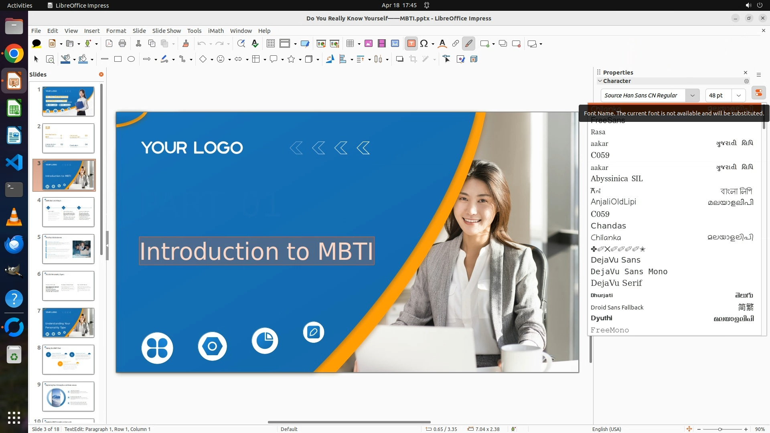The width and height of the screenshot is (770, 433).
Task: Choose DejaVu Sans from font list
Action: (x=615, y=260)
